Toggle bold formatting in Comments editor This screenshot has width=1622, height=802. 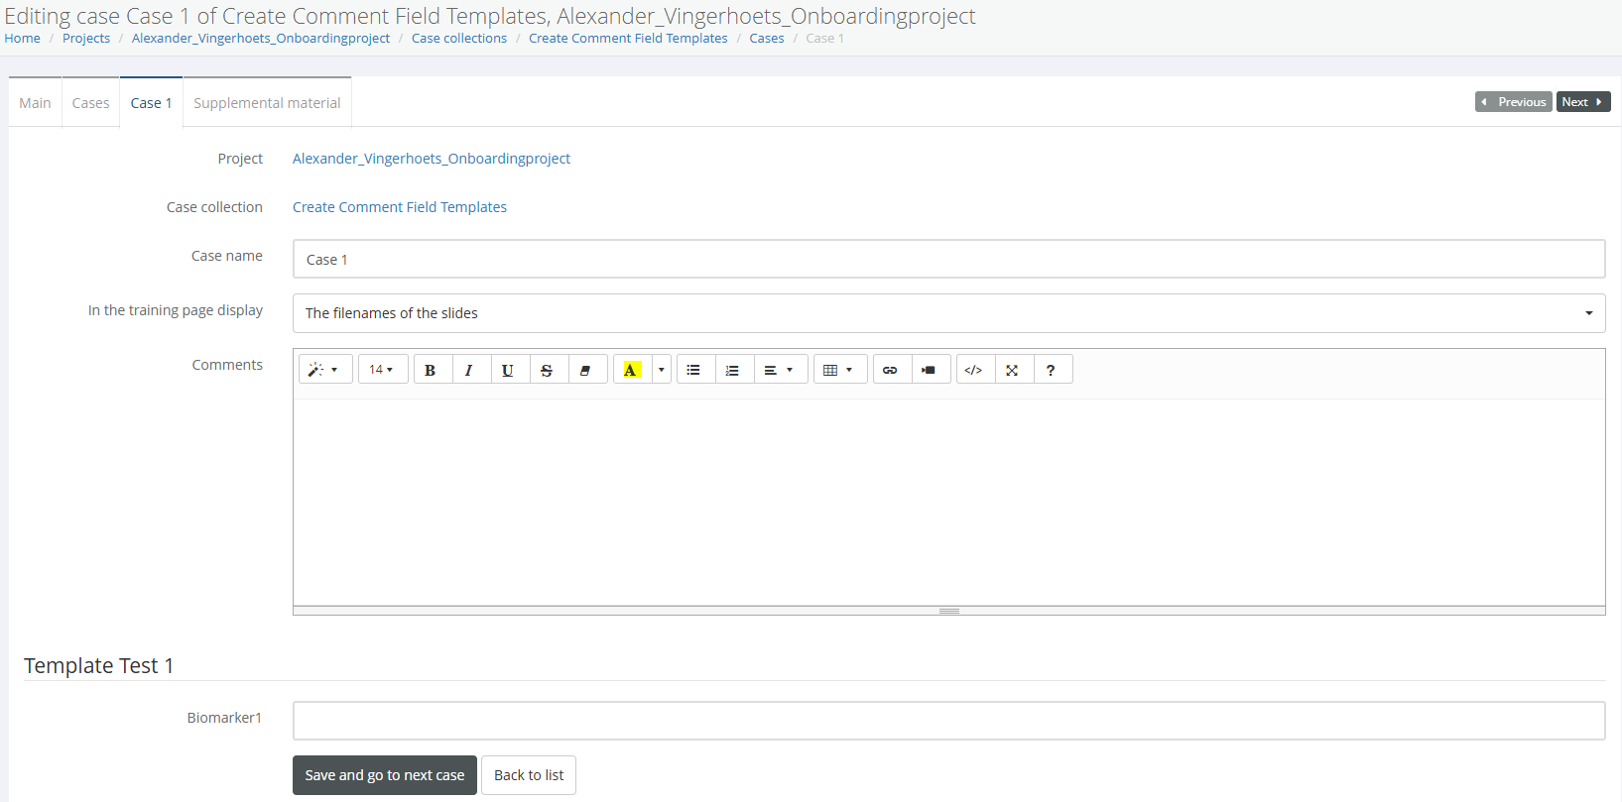(431, 370)
